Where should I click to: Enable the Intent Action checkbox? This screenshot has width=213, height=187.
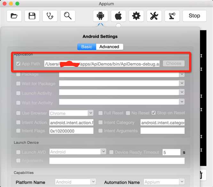18,122
